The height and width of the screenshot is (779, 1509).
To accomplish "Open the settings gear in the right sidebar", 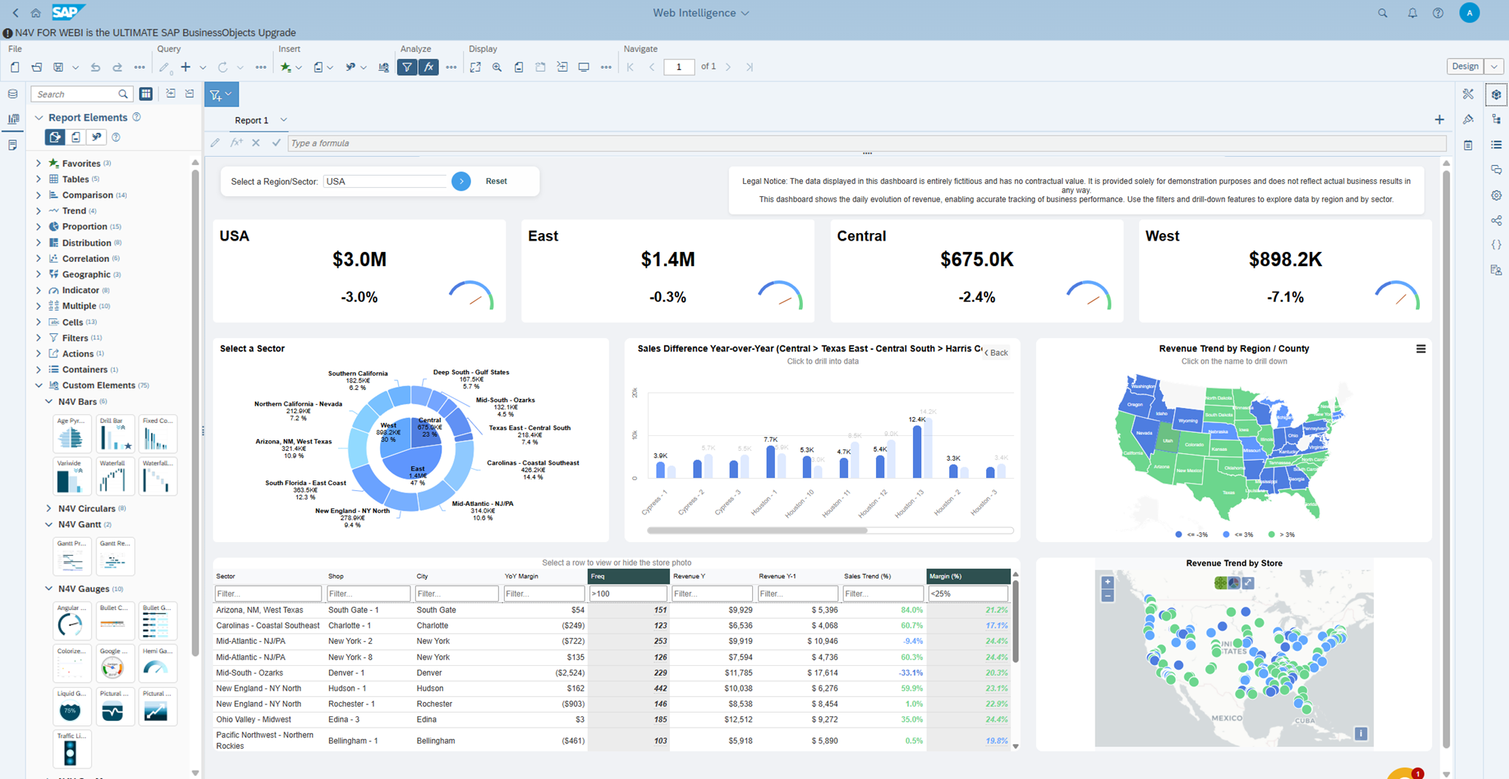I will [x=1496, y=194].
